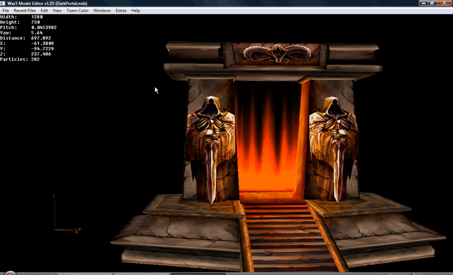The image size is (453, 275).
Task: Click the Yaw value 5.64
Action: click(x=37, y=33)
